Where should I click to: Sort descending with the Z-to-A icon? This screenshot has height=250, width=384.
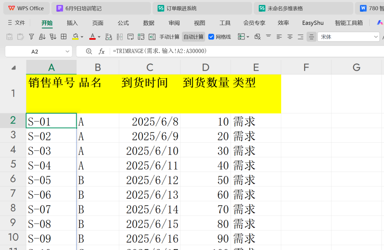click(53, 37)
